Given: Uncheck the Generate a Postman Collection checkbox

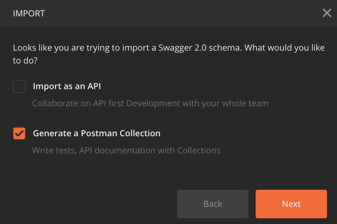Looking at the screenshot, I should tap(19, 133).
